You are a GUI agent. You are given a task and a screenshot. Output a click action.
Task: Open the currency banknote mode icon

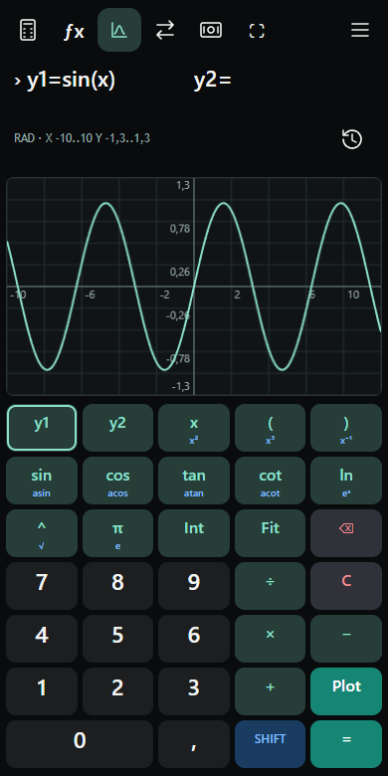click(211, 30)
